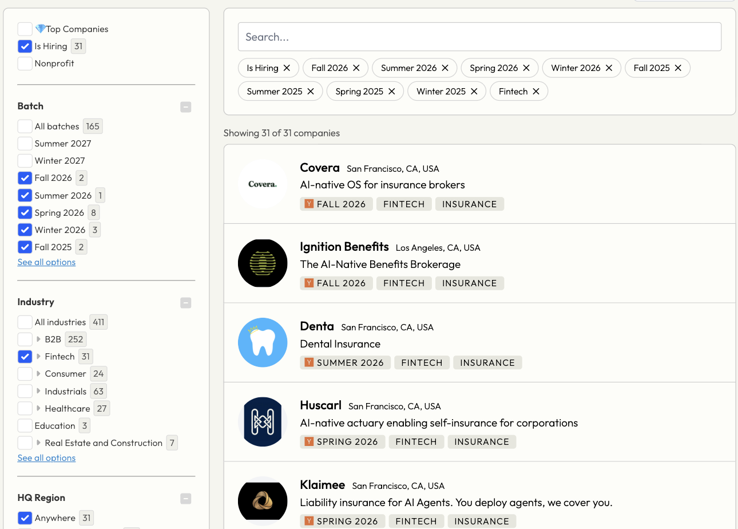Check the Industrials industry checkbox
This screenshot has width=738, height=529.
[25, 392]
